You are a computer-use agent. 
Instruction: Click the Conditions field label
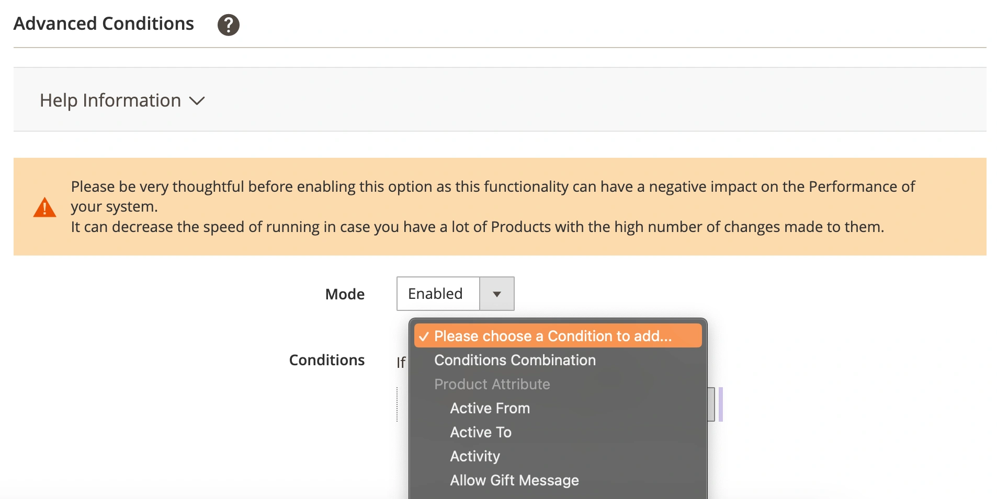coord(326,359)
